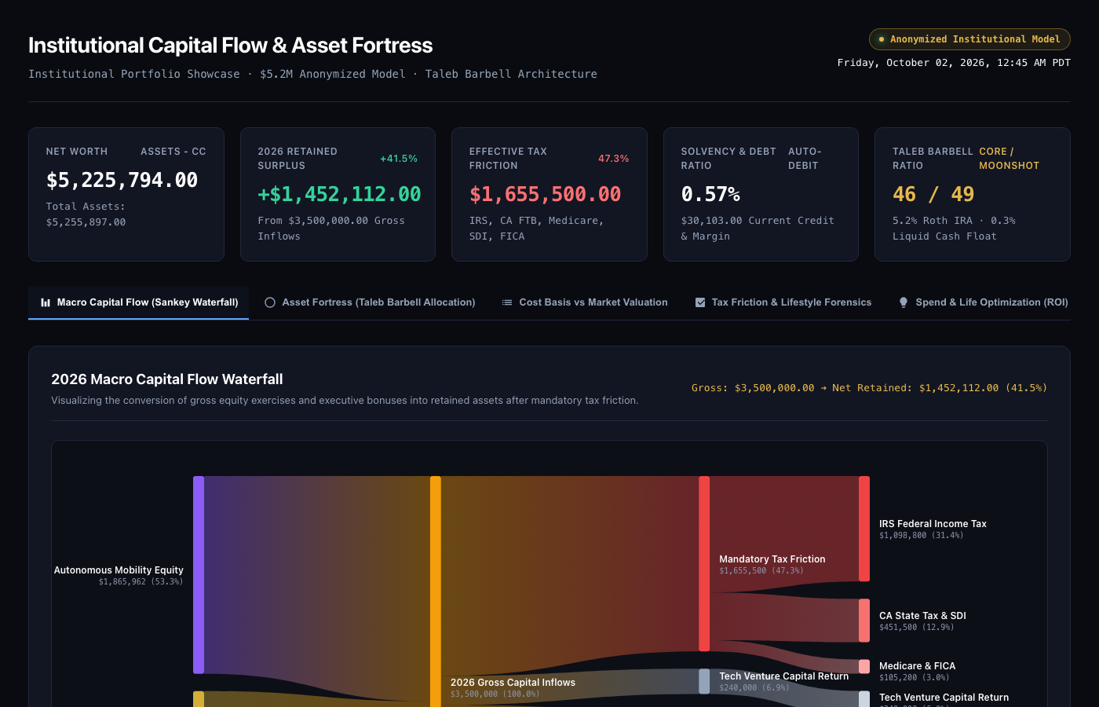The width and height of the screenshot is (1099, 707).
Task: Click the grey $240,000 (6.9%) Tech Venture node bar
Action: (704, 681)
